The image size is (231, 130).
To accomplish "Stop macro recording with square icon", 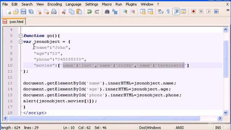I will coord(201,12).
